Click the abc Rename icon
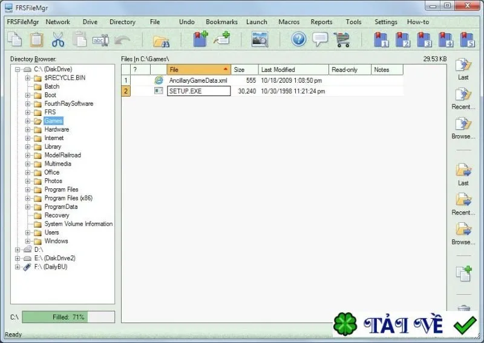 pos(100,40)
